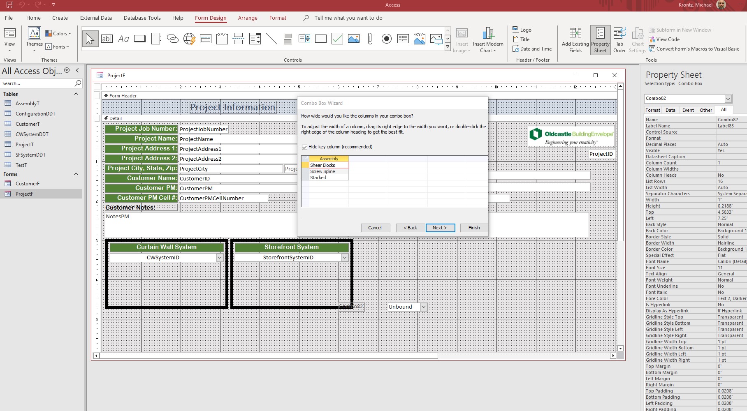Open Add Existing Fields pane

(575, 40)
